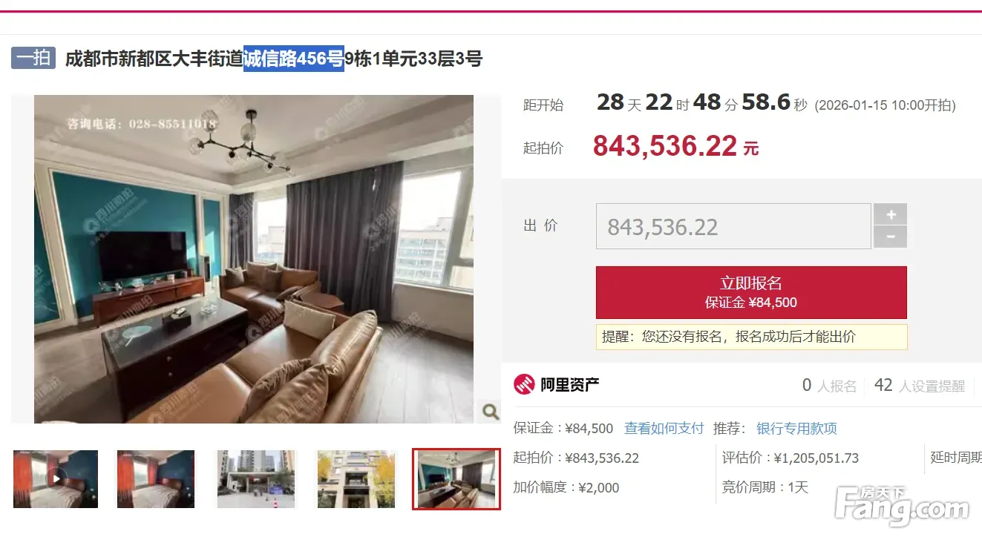Screen dimensions: 982x537
Task: Increase bid with the plus button
Action: coord(890,214)
